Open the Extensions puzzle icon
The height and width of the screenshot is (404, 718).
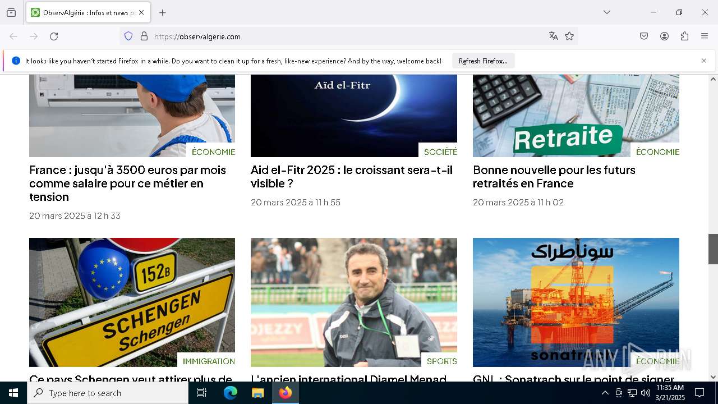tap(684, 36)
